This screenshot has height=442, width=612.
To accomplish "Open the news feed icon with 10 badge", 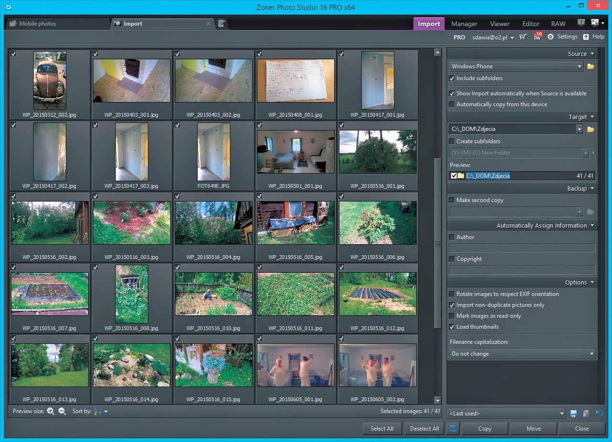I will click(537, 36).
